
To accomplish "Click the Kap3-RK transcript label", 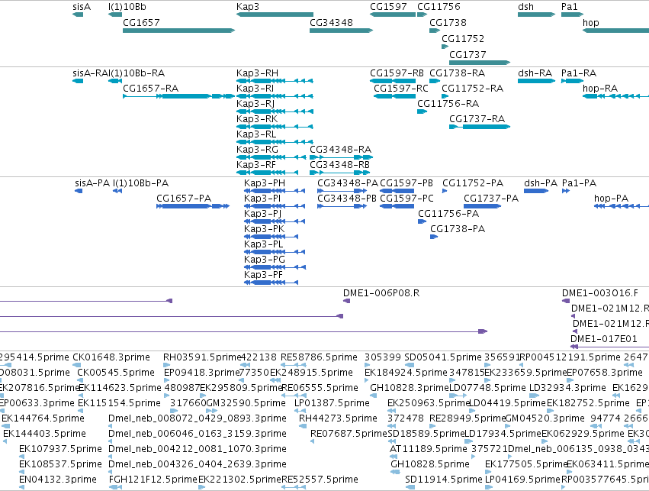I will pyautogui.click(x=257, y=119).
